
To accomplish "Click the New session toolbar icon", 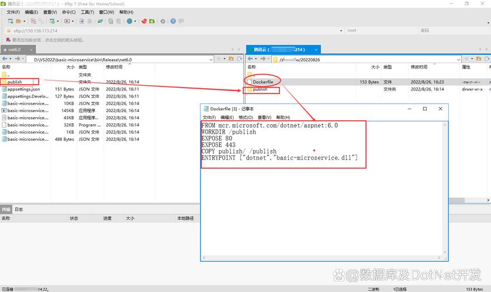I will [11, 21].
